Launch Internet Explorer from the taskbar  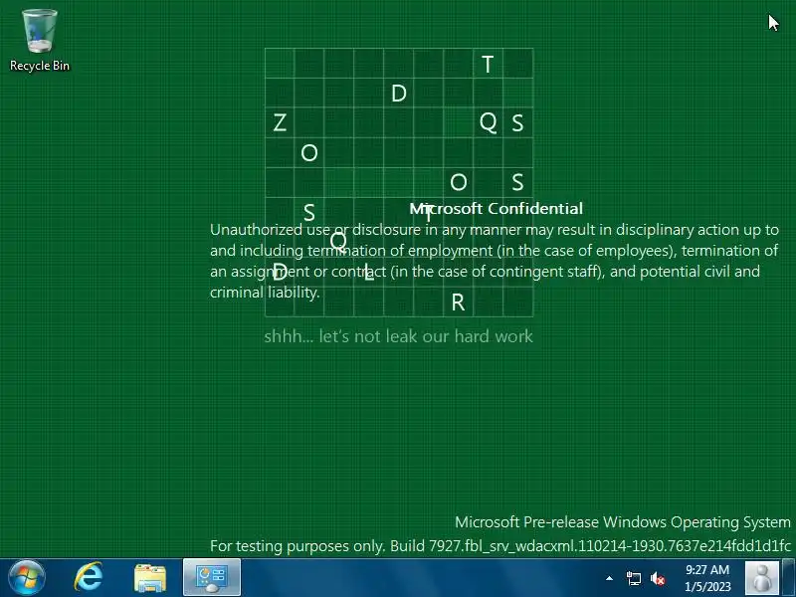pyautogui.click(x=89, y=577)
